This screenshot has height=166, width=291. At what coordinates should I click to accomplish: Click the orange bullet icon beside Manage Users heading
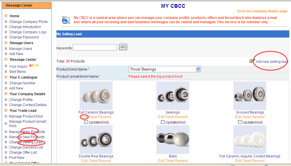click(x=6, y=43)
